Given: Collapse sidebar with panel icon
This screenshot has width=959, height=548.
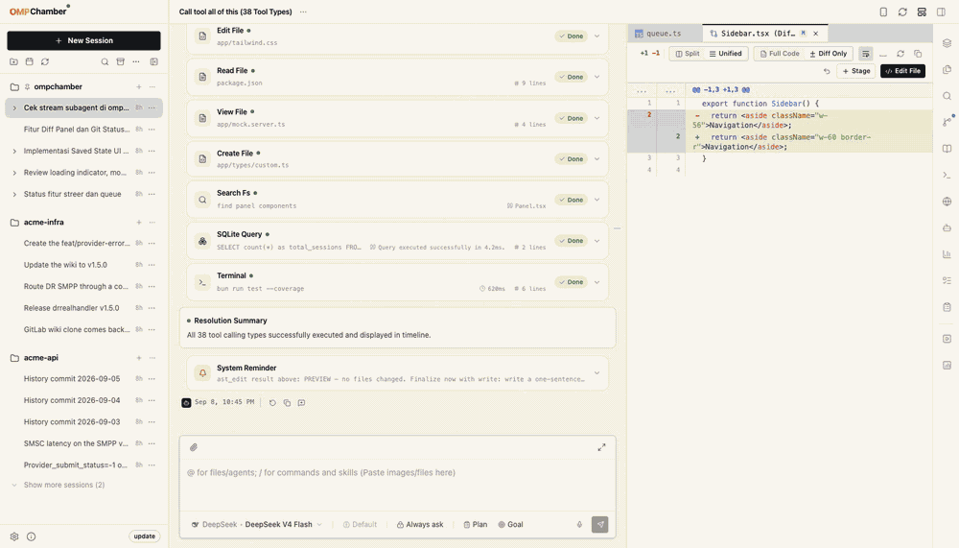Looking at the screenshot, I should click(x=154, y=61).
